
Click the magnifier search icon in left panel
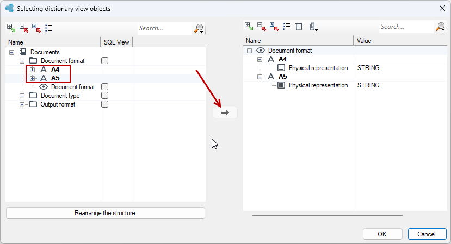click(199, 28)
